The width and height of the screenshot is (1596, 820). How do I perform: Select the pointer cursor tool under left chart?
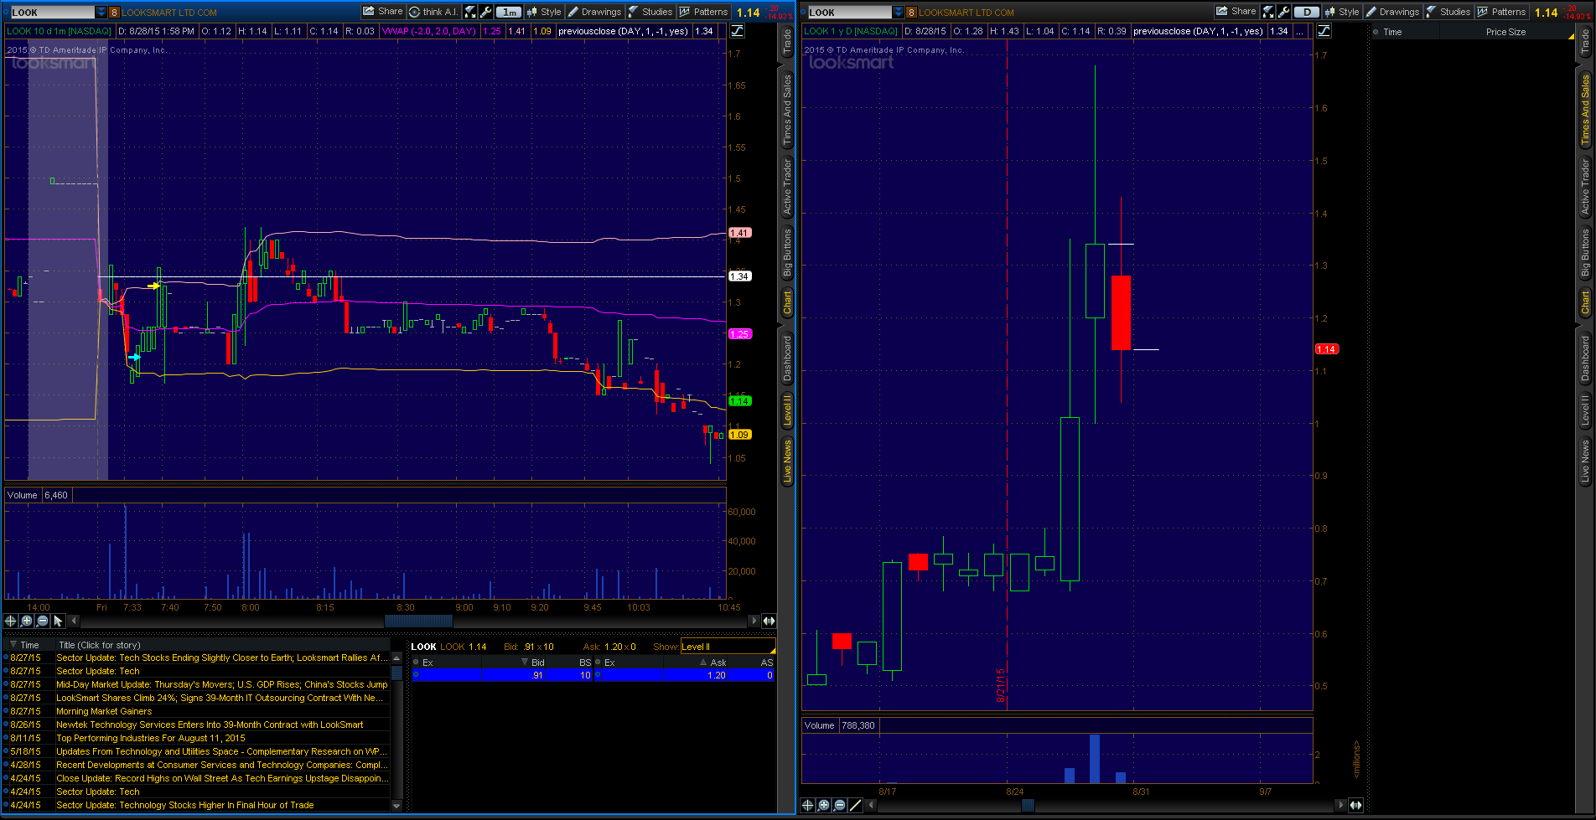58,621
